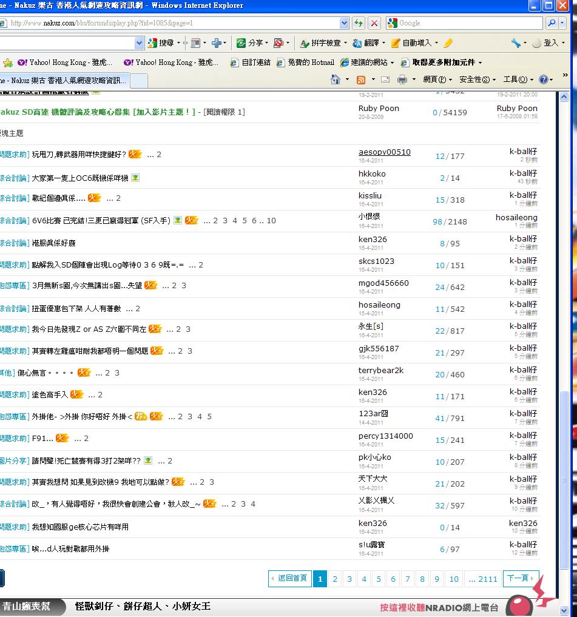Expand the Google toolbar search box dropdown

point(140,43)
